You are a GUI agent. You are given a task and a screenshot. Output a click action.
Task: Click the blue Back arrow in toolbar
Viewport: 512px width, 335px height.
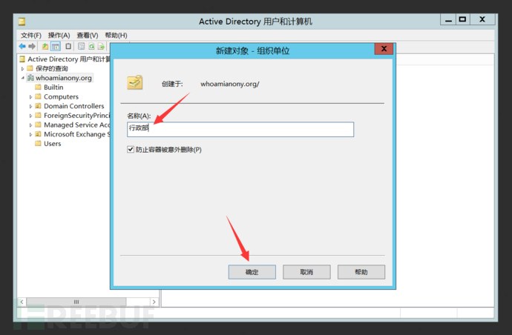22,46
